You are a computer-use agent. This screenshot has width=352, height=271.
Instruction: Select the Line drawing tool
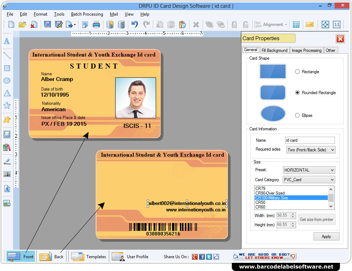click(x=6, y=55)
